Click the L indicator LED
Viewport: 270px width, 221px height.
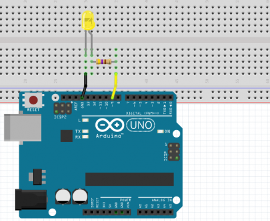(x=85, y=120)
